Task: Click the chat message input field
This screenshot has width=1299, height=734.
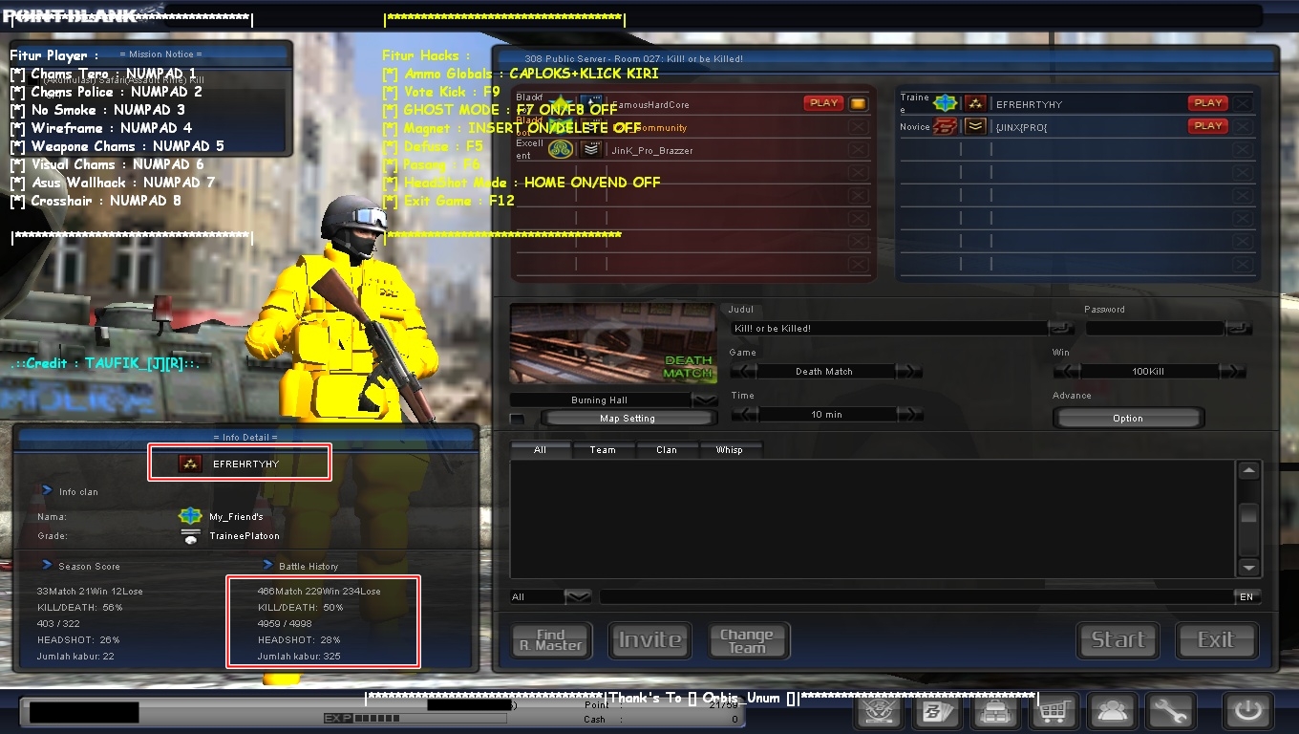Action: 917,596
